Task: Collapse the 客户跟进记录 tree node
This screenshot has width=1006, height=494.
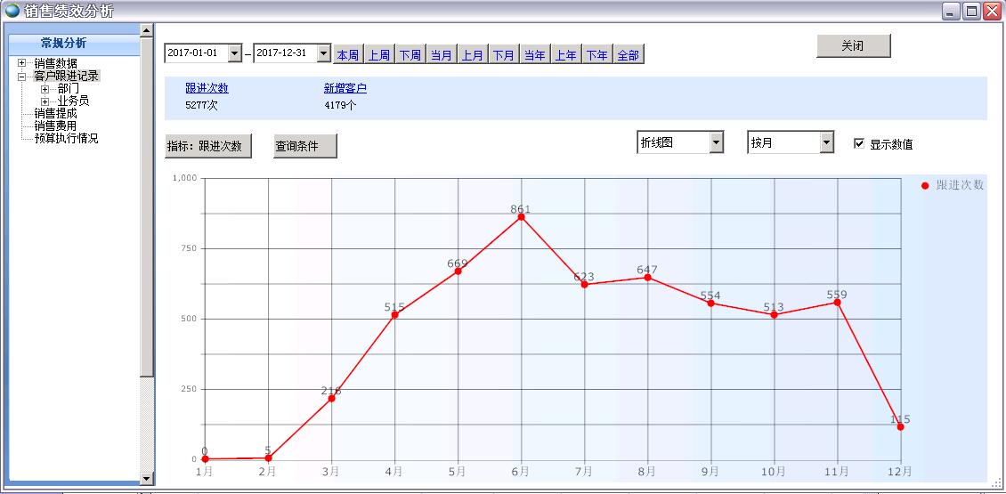Action: (x=22, y=77)
